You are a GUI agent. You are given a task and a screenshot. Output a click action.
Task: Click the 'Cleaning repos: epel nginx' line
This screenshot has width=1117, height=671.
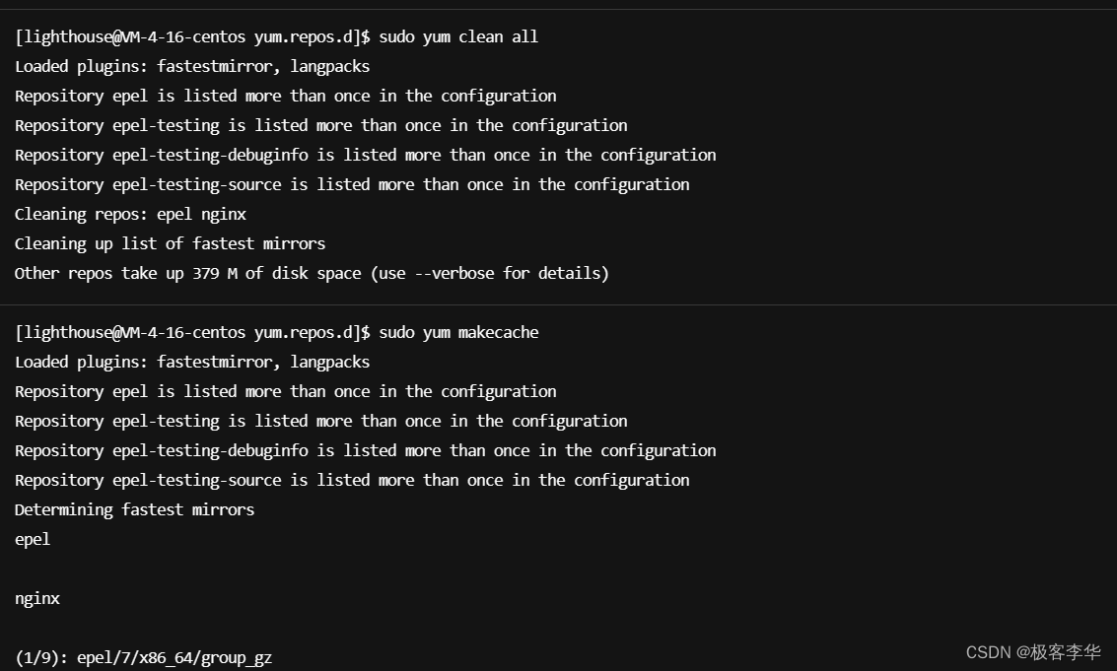click(x=130, y=215)
